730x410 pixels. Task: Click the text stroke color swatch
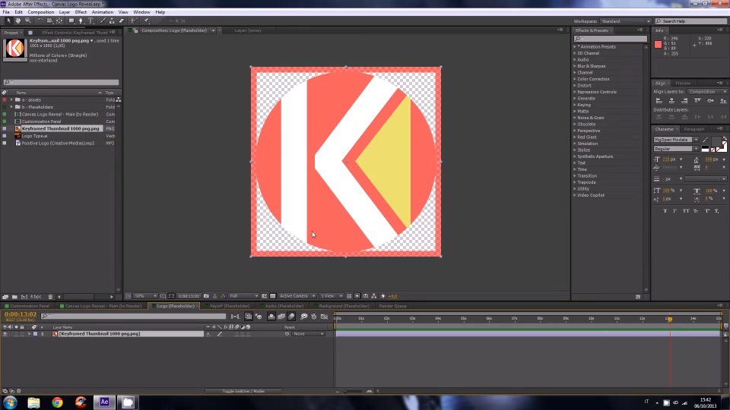pyautogui.click(x=722, y=147)
